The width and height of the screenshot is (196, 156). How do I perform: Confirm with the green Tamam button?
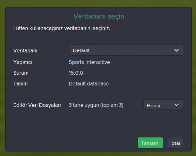tap(150, 143)
